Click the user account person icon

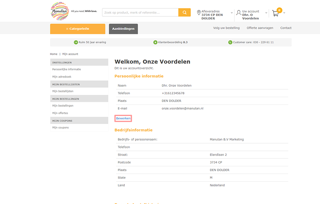pos(239,13)
